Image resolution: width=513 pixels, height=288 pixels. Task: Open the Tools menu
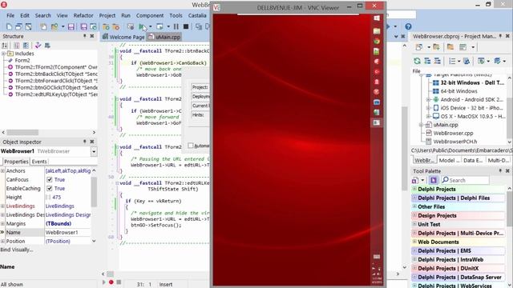click(176, 15)
